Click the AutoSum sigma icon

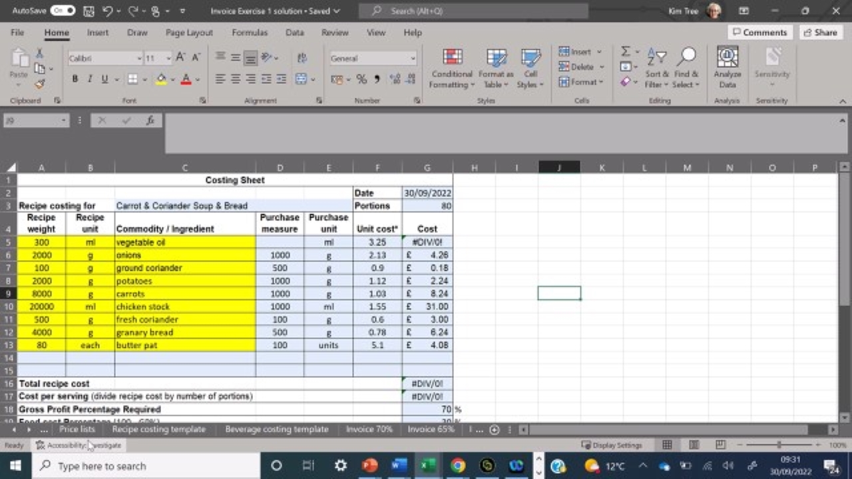pyautogui.click(x=625, y=52)
